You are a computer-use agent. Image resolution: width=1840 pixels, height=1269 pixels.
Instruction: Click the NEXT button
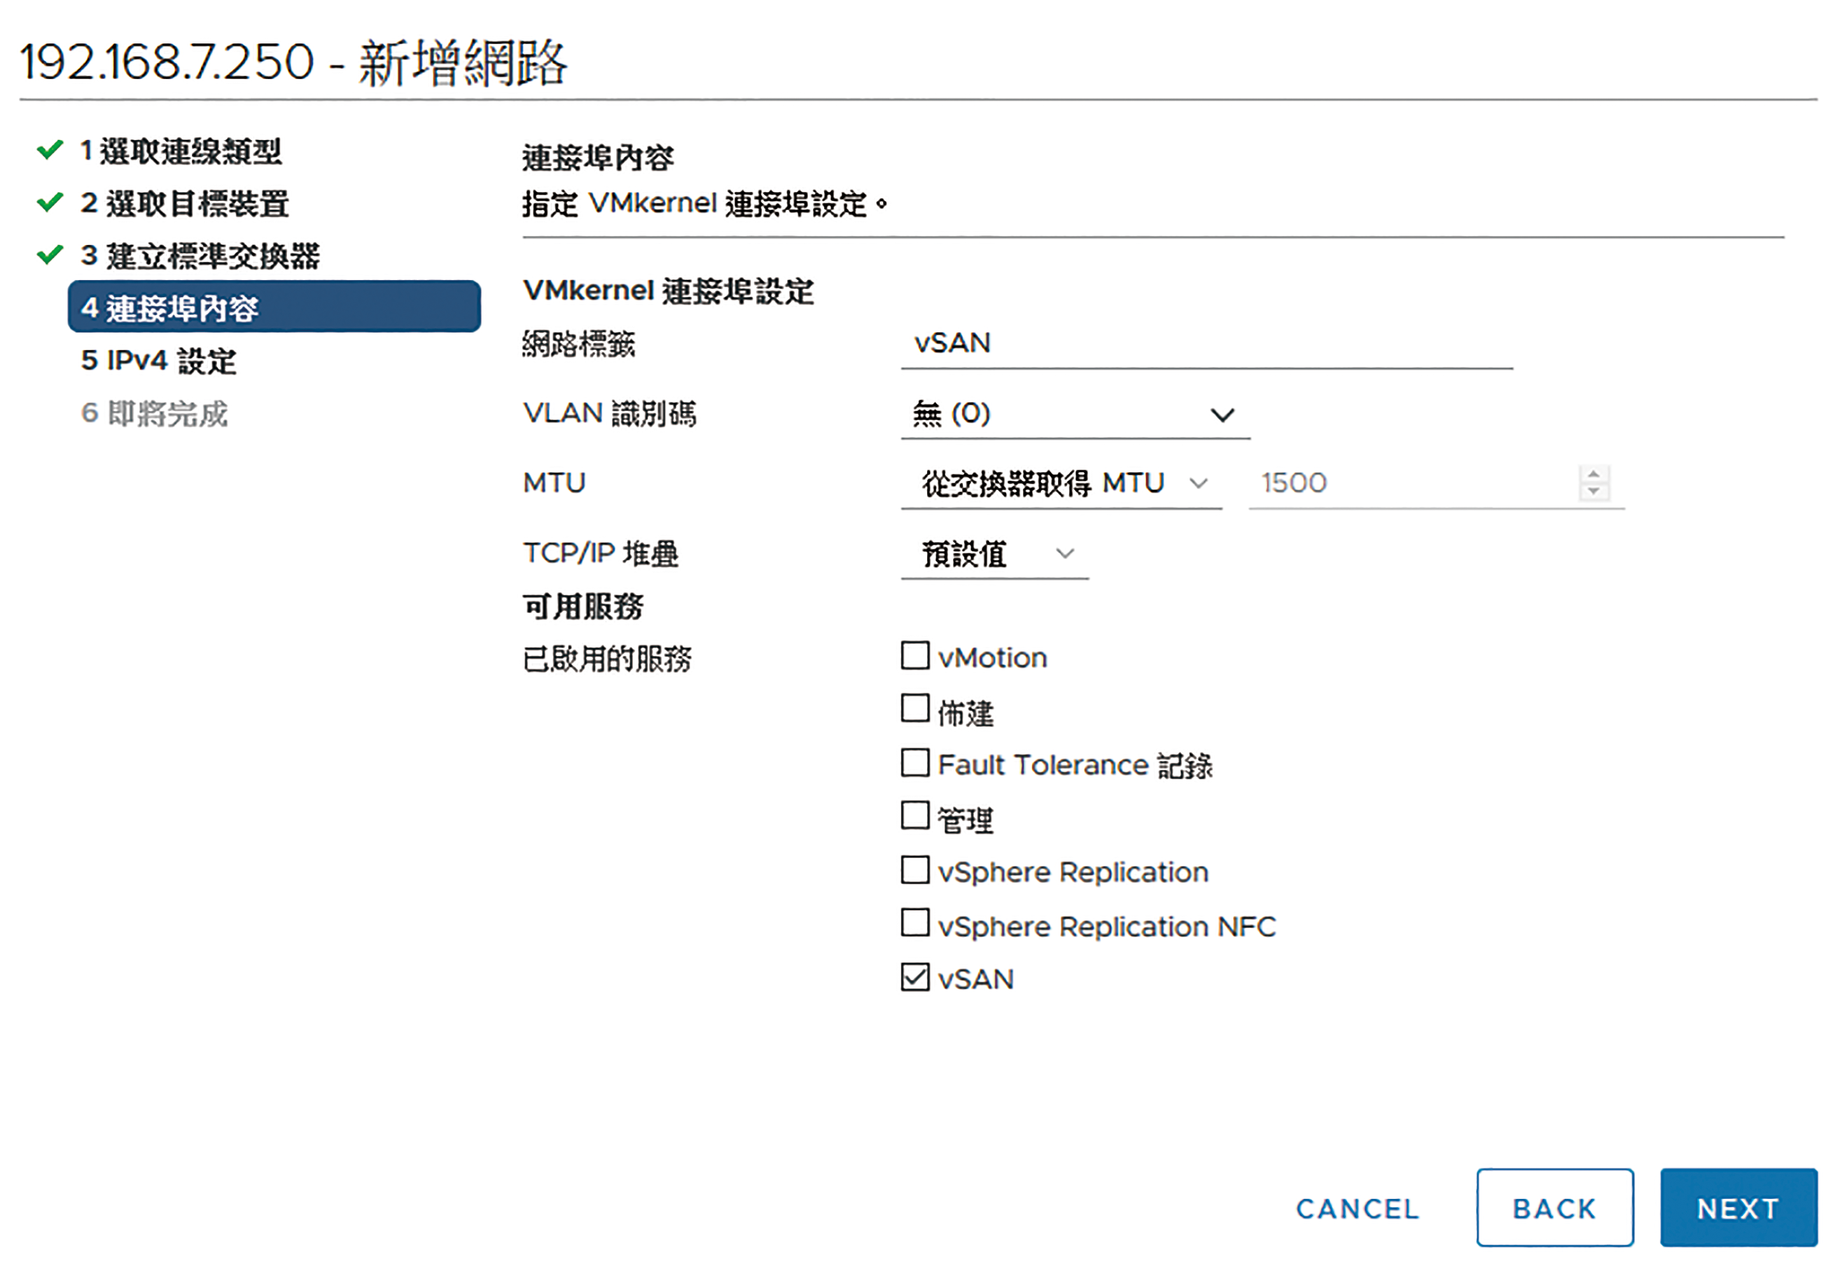coord(1739,1208)
